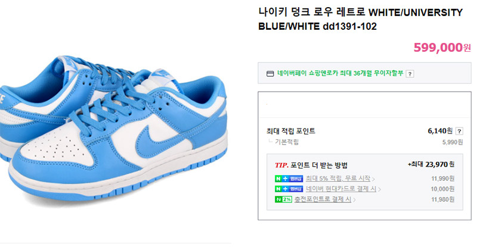This screenshot has height=250, width=477.
Task: Click the N+ membership badge beside 최대 5% 적립
Action: pos(289,179)
